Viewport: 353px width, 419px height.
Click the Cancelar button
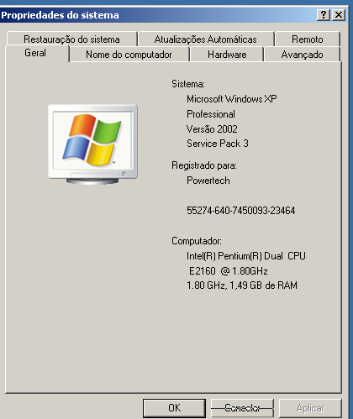(x=242, y=408)
